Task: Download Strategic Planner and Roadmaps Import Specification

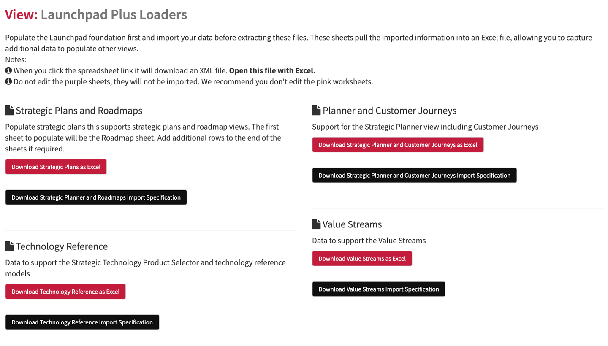Action: tap(96, 197)
